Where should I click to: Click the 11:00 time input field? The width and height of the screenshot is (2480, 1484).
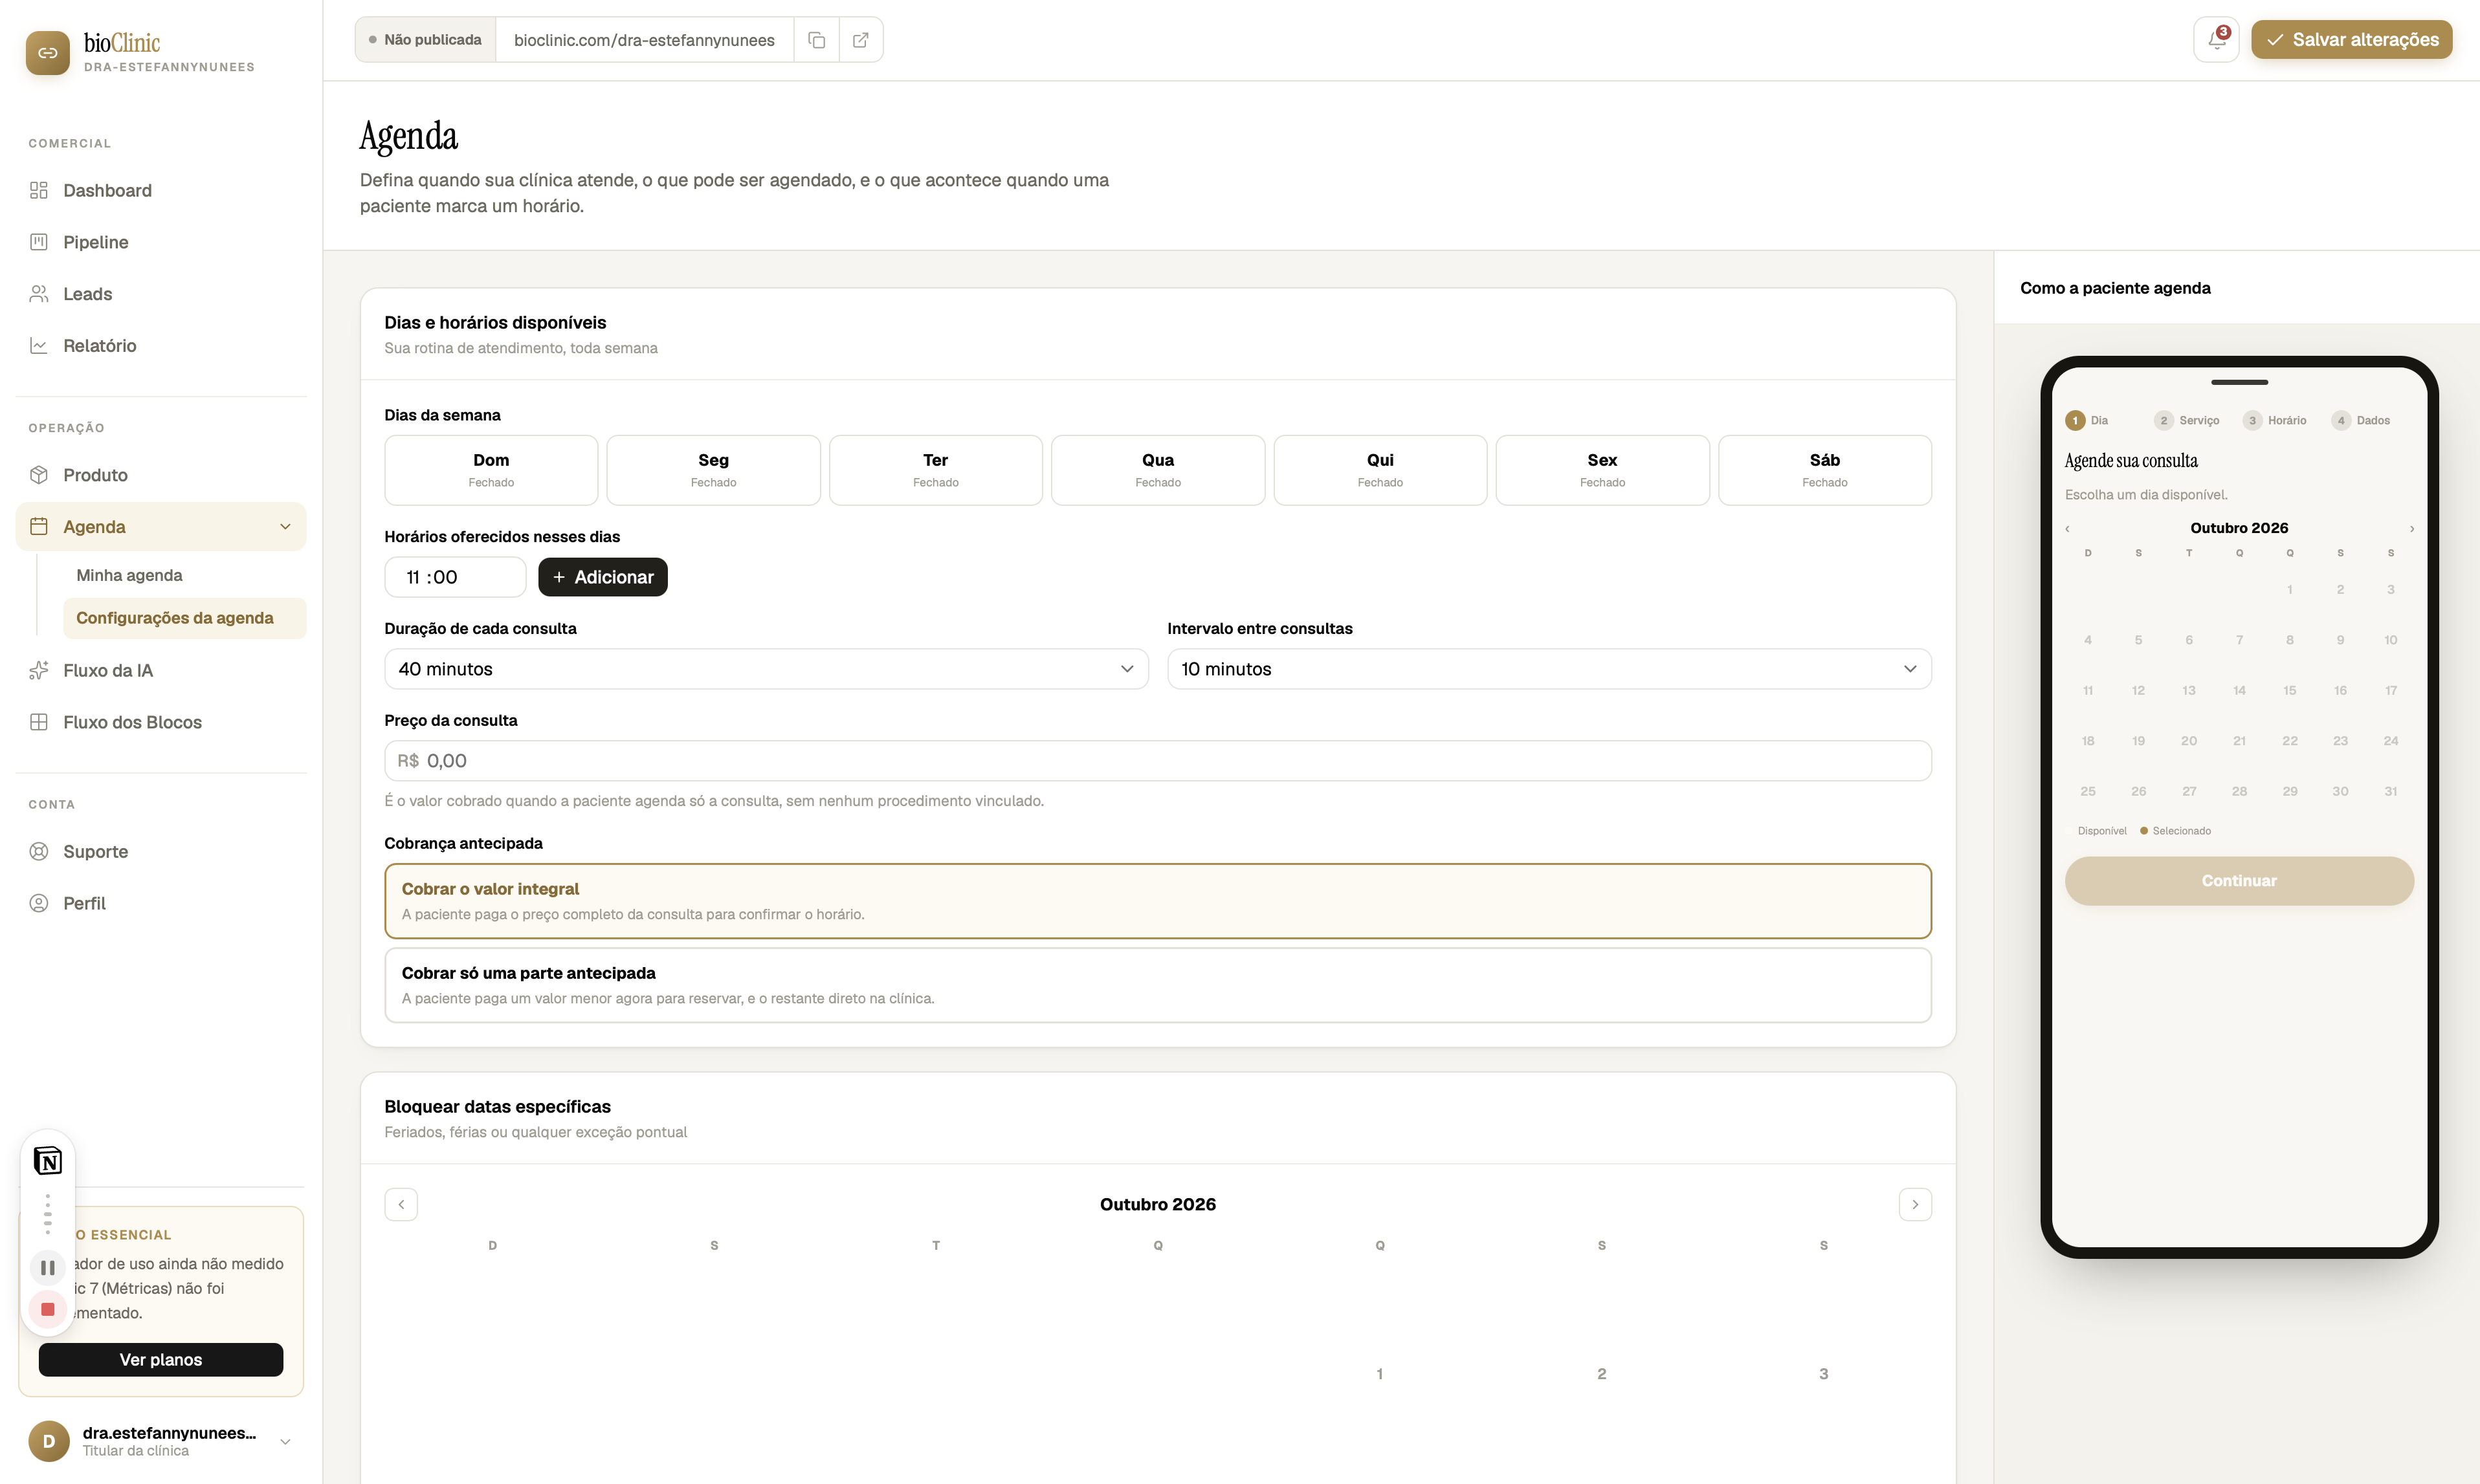[455, 577]
